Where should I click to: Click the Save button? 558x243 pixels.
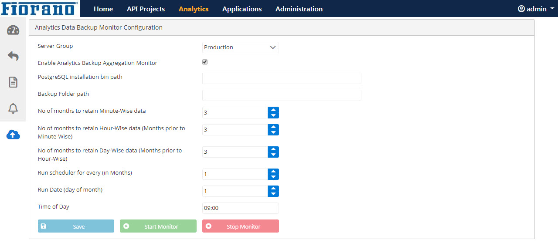click(x=76, y=226)
